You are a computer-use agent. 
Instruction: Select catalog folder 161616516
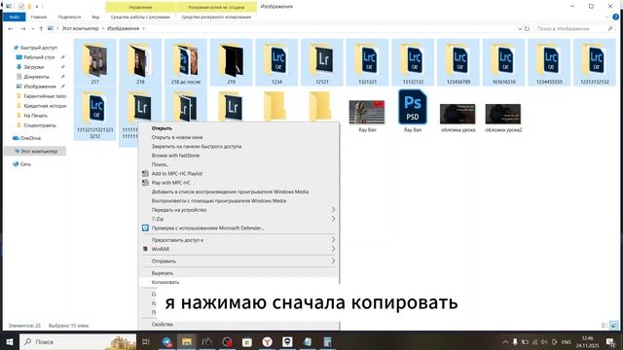click(503, 62)
